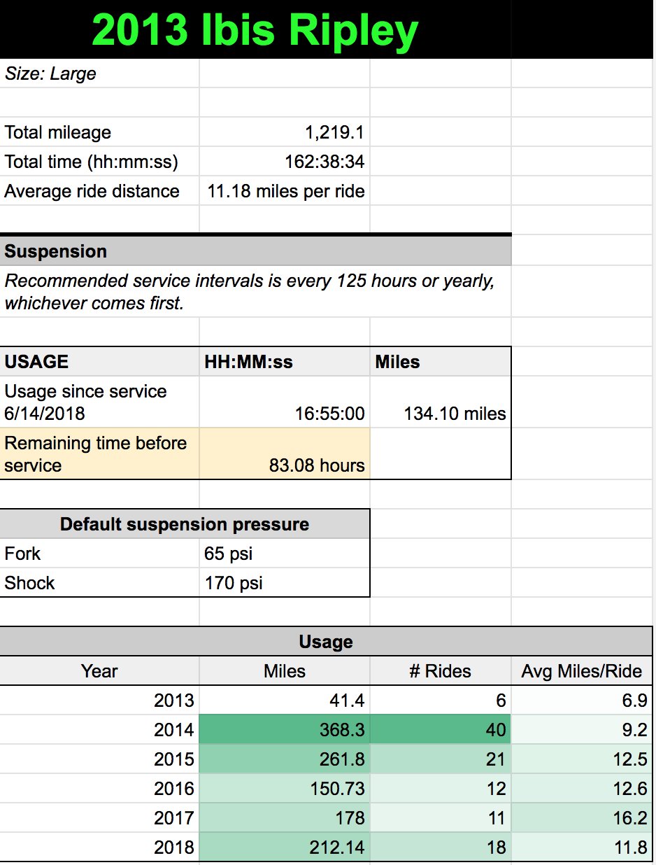Viewport: 656px width, 865px height.
Task: Select the 2015 rides count "21"
Action: coord(441,759)
